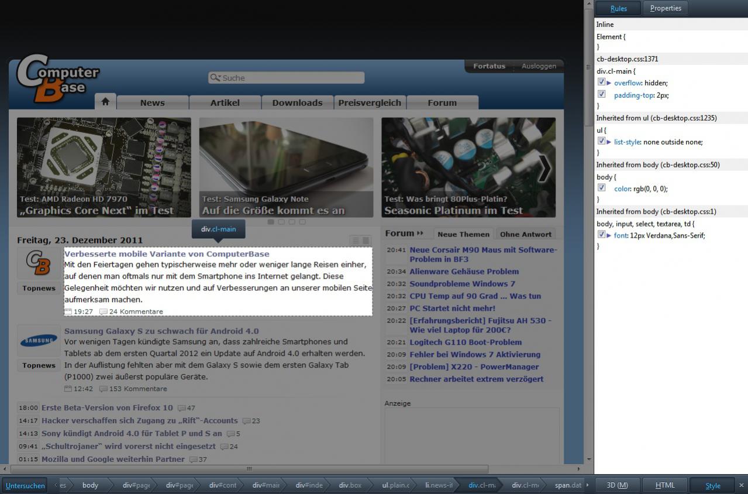Select the Ohne Antwort forum tab
Image resolution: width=748 pixels, height=494 pixels.
coord(526,234)
